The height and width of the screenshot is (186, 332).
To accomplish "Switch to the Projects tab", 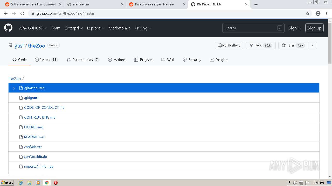I will [143, 60].
